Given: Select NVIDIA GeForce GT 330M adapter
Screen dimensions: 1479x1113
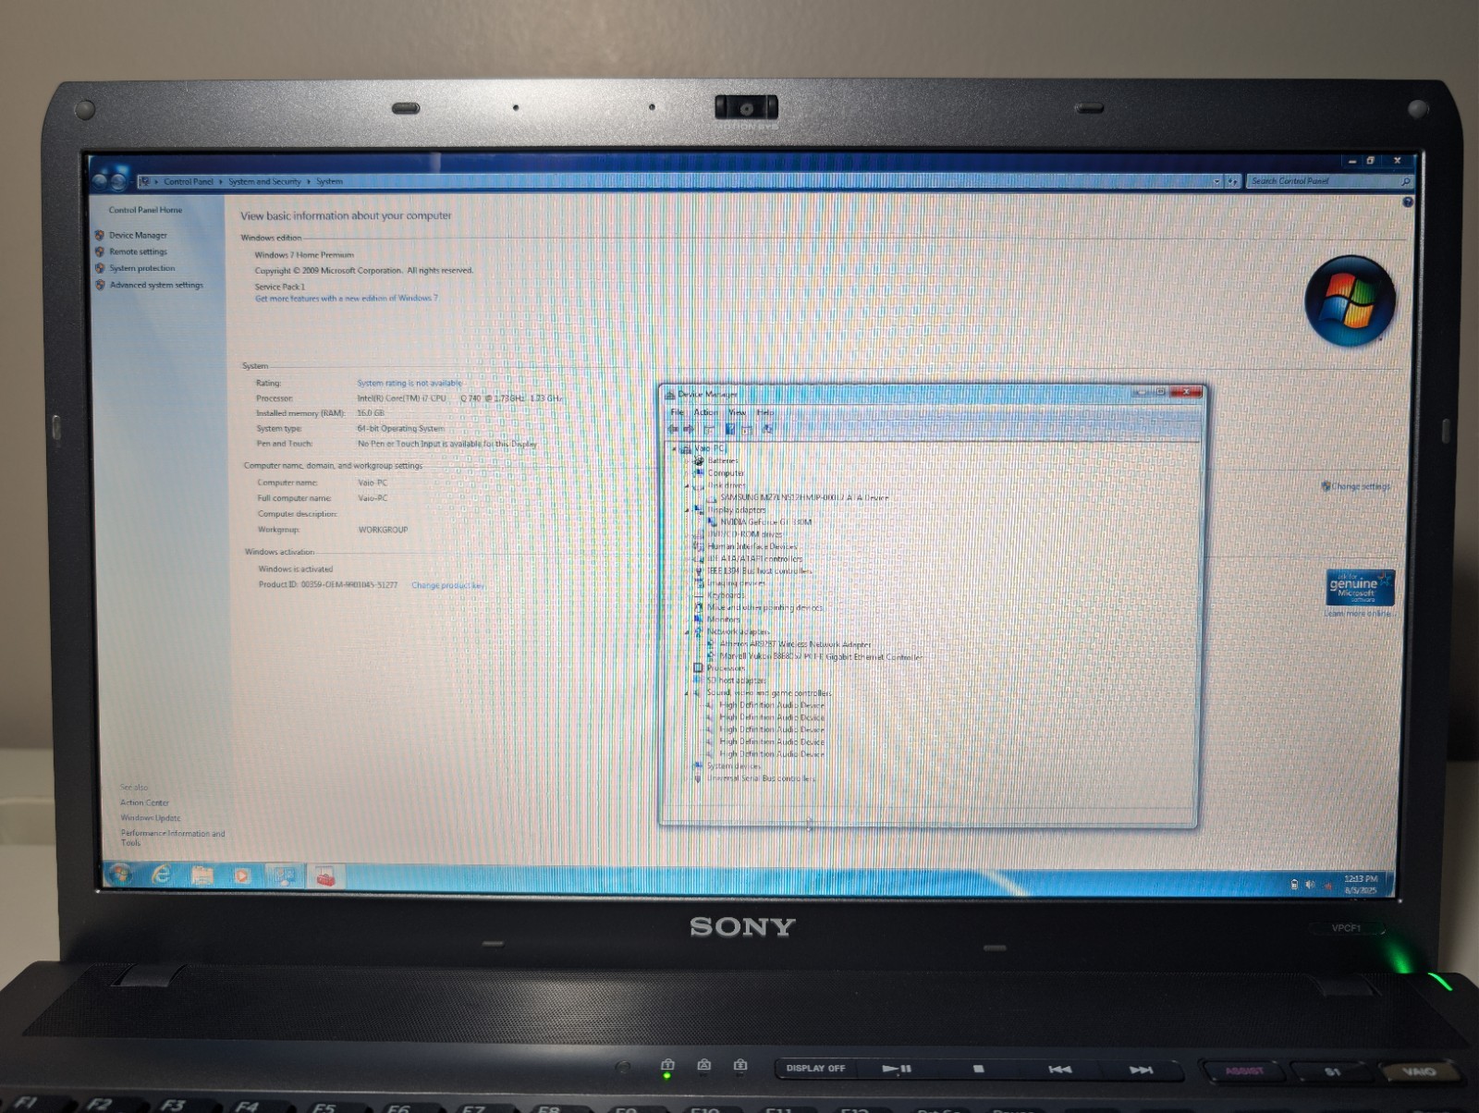Looking at the screenshot, I should [x=766, y=521].
